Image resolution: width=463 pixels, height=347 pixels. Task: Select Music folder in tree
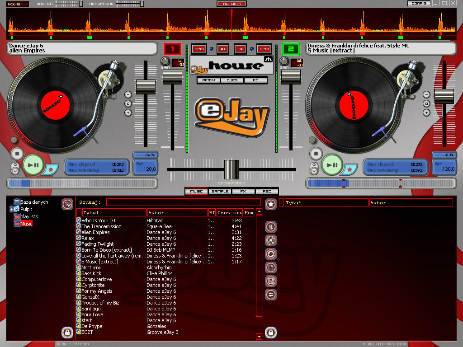click(x=26, y=224)
